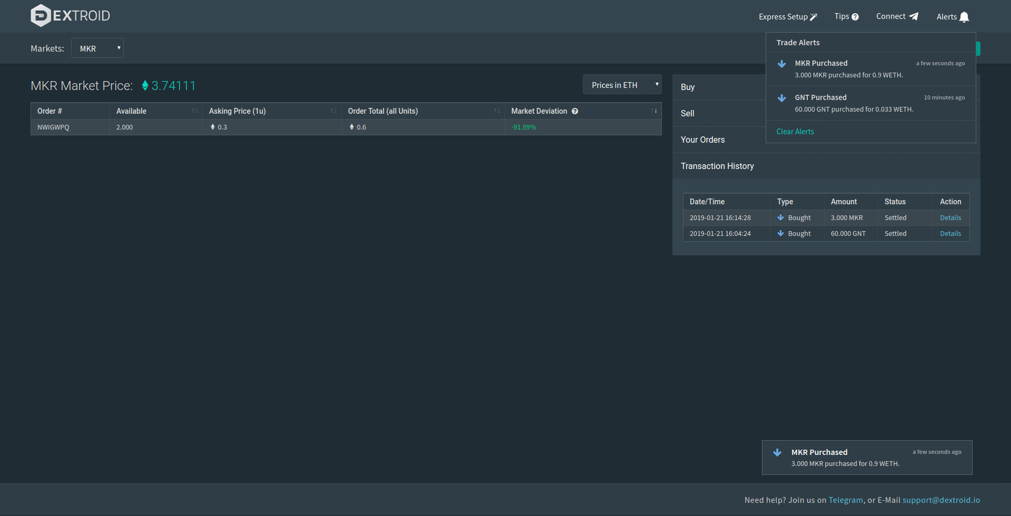Select order NWIGWPQ row
The image size is (1011, 516).
(x=346, y=127)
